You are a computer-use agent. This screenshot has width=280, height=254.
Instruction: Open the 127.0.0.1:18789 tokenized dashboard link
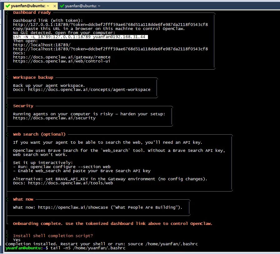(x=110, y=24)
